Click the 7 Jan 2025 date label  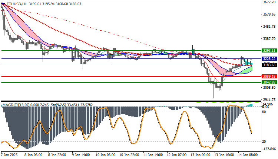[x=9, y=155]
